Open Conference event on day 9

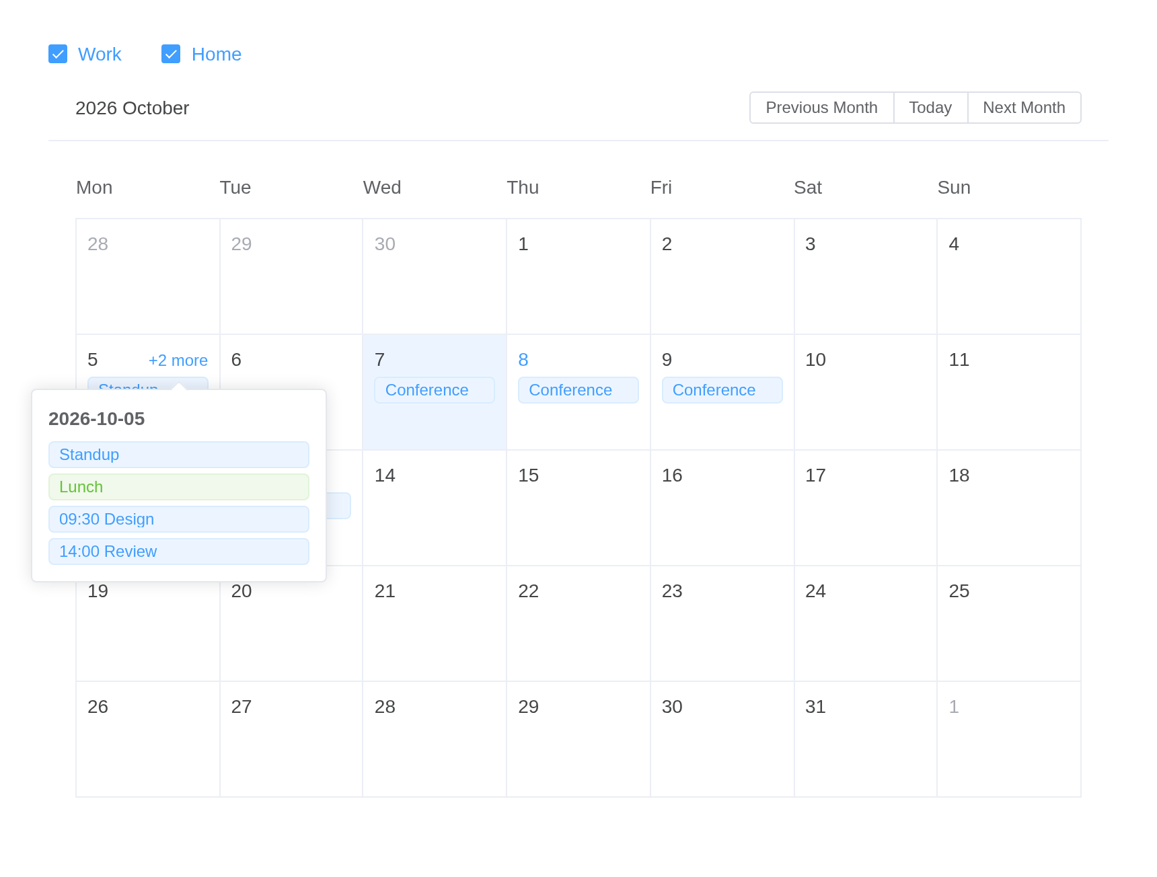point(722,390)
